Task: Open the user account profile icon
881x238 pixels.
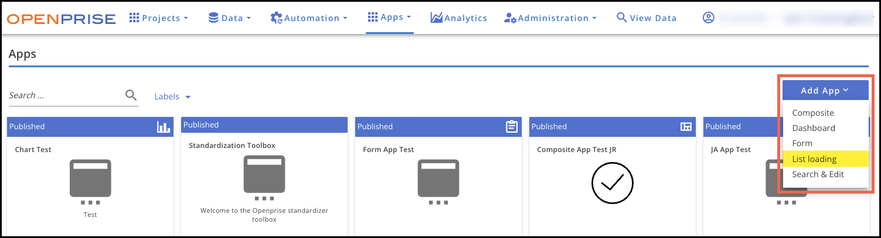Action: tap(709, 18)
